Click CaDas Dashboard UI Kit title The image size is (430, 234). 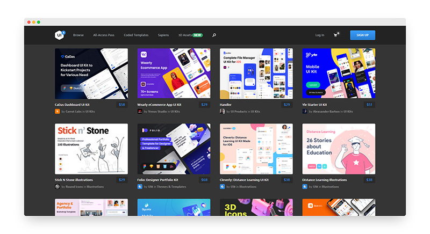point(72,105)
